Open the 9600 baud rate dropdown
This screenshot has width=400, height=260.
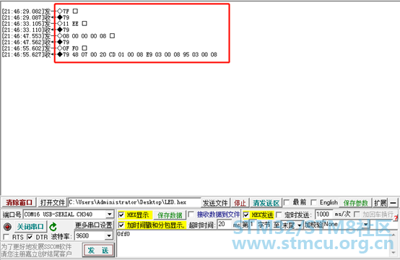[x=109, y=235]
